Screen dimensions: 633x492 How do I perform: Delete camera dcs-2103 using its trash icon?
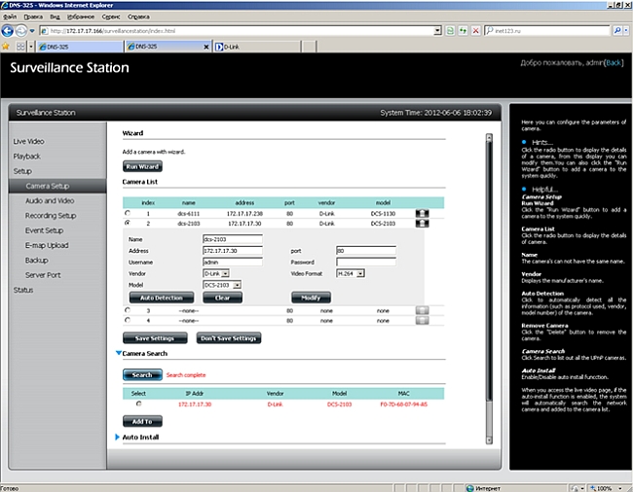click(422, 224)
